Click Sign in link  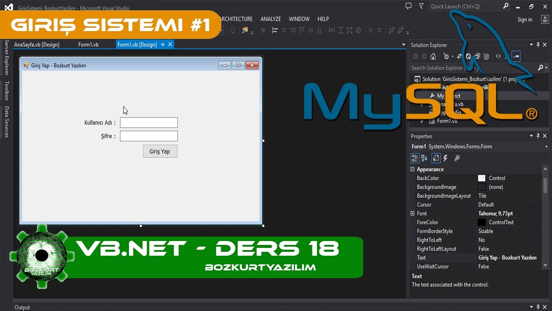coord(524,19)
